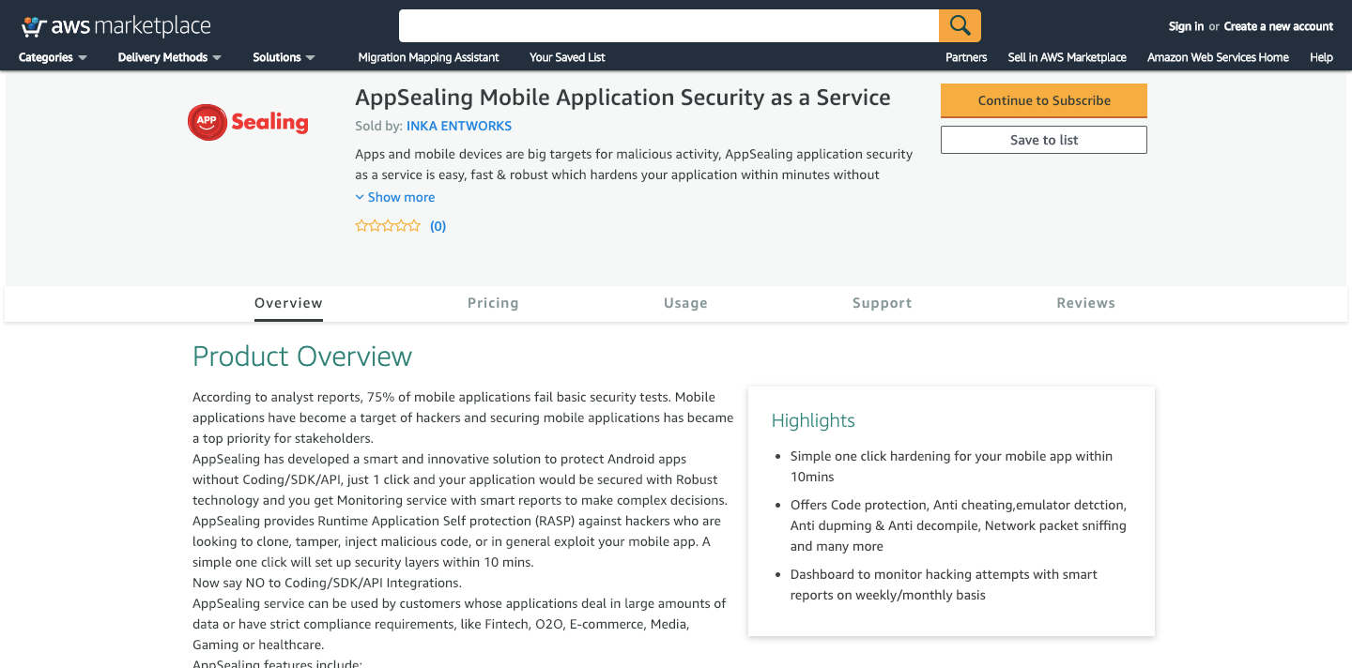The height and width of the screenshot is (668, 1352).
Task: Click the star rating icons
Action: (x=388, y=226)
